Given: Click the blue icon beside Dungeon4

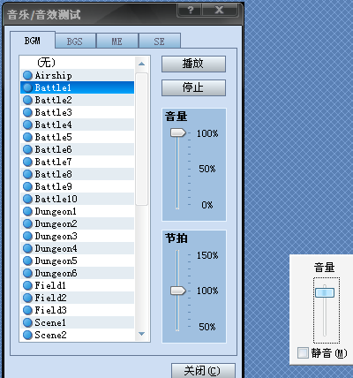Looking at the screenshot, I should click(27, 248).
